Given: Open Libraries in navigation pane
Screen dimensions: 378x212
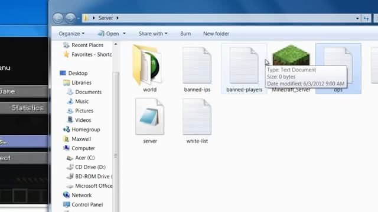Looking at the screenshot, I should point(77,82).
